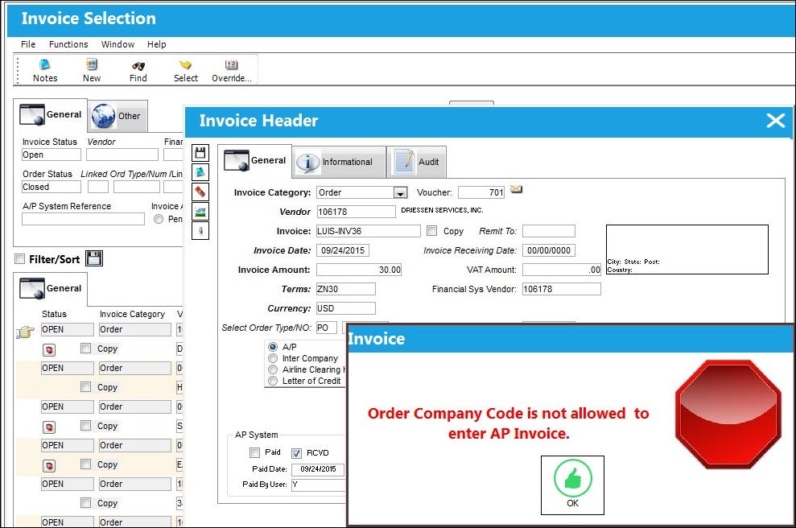Click the floppy save icon in Invoice Header
Viewport: 796px width, 528px height.
(x=200, y=153)
